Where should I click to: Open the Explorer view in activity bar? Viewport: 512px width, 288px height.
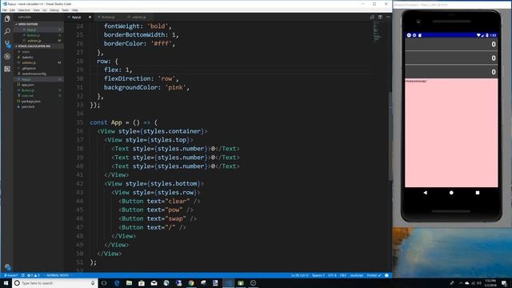point(7,19)
